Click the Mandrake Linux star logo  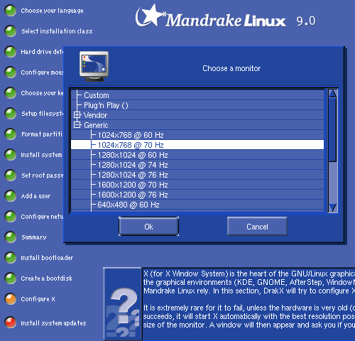(x=150, y=16)
